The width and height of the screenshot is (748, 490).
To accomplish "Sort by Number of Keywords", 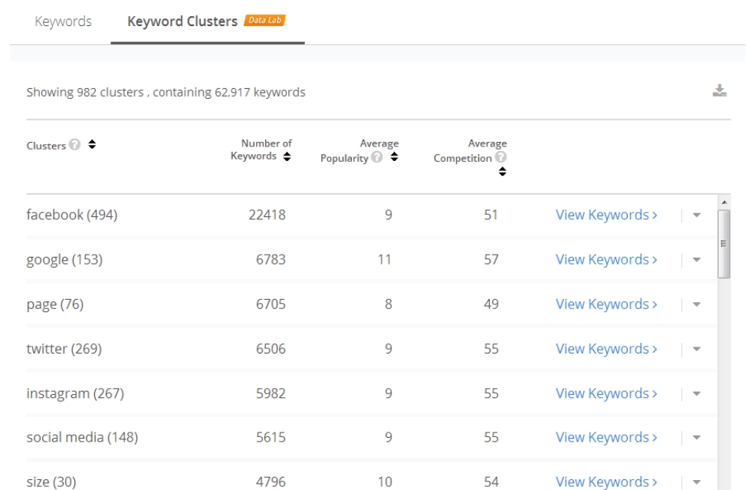I will pyautogui.click(x=287, y=156).
